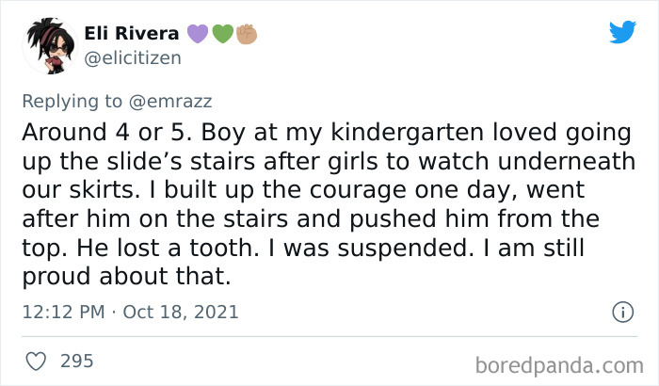
Task: Click the green heart emoji
Action: (221, 34)
